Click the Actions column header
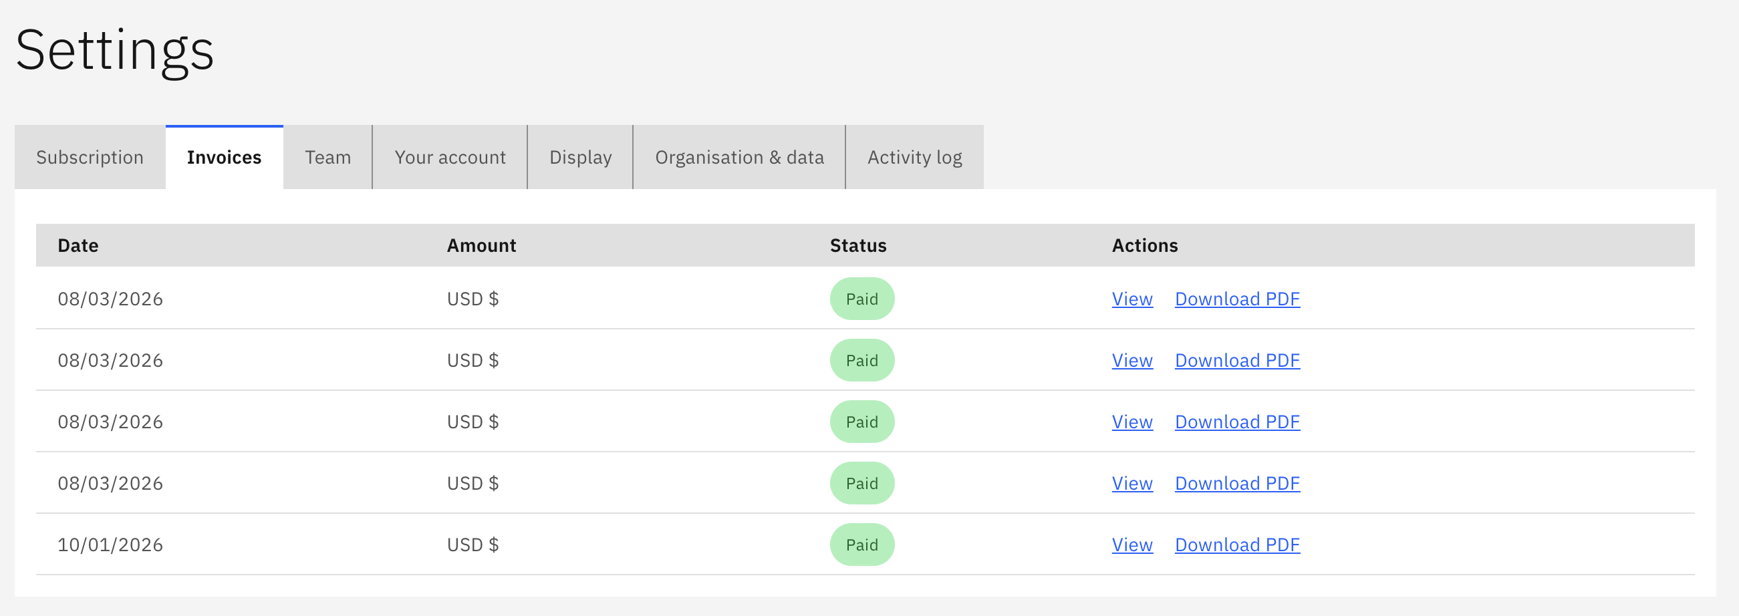 pyautogui.click(x=1145, y=246)
